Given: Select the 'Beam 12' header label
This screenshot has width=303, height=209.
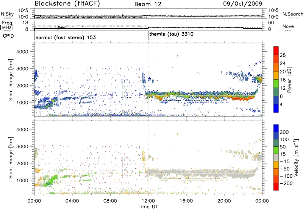Looking at the screenshot, I should click(x=148, y=4).
